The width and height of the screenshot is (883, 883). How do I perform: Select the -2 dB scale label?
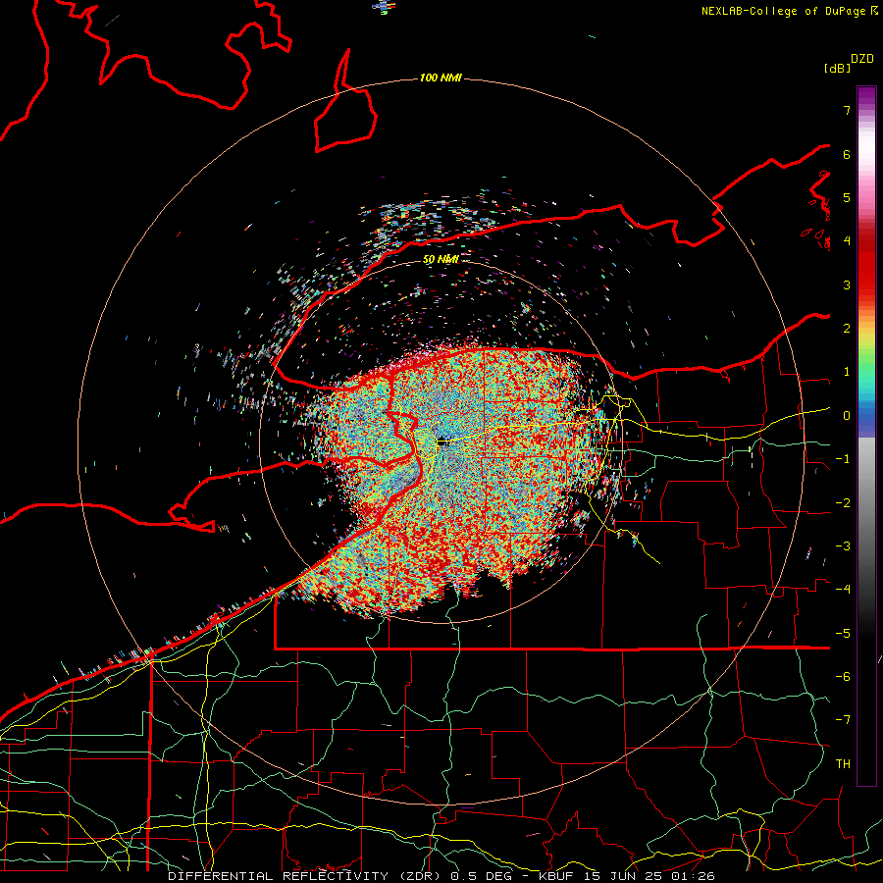[x=843, y=503]
